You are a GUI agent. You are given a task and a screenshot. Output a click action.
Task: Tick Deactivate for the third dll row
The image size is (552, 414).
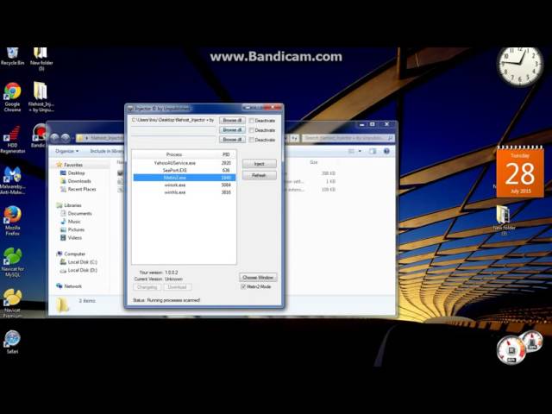[251, 140]
